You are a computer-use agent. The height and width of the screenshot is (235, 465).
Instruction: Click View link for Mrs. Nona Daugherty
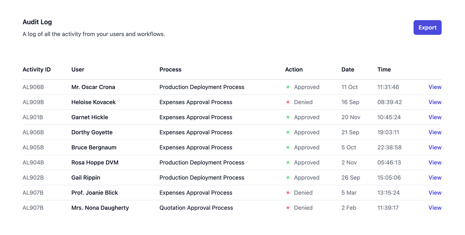(435, 208)
